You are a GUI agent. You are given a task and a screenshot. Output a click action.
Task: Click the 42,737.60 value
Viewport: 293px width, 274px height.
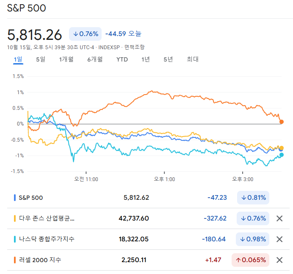click(x=134, y=218)
